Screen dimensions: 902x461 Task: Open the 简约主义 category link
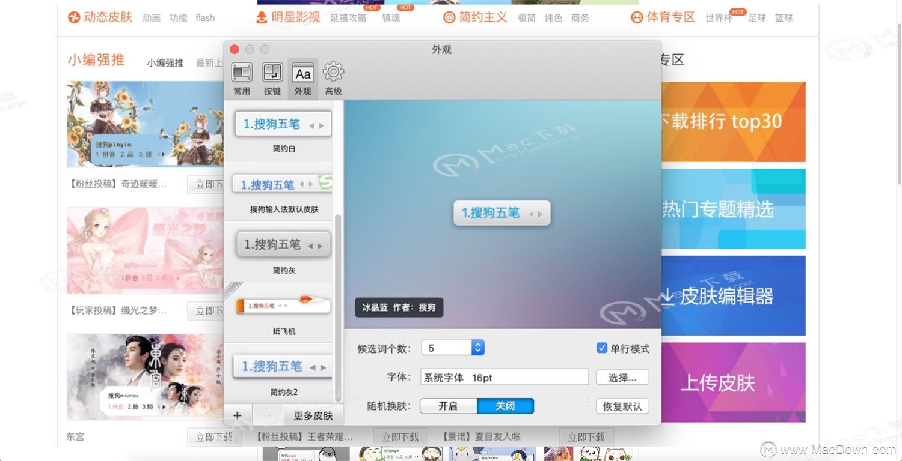pos(483,17)
